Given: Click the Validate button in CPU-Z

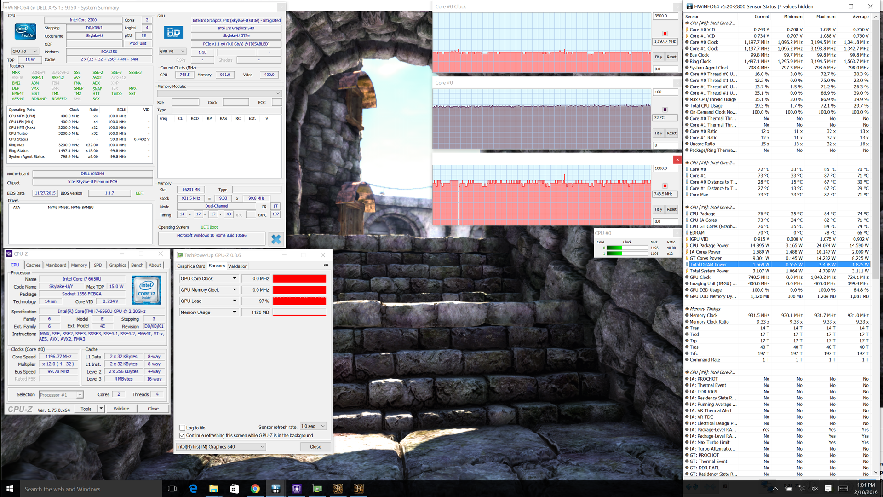Looking at the screenshot, I should 121,409.
